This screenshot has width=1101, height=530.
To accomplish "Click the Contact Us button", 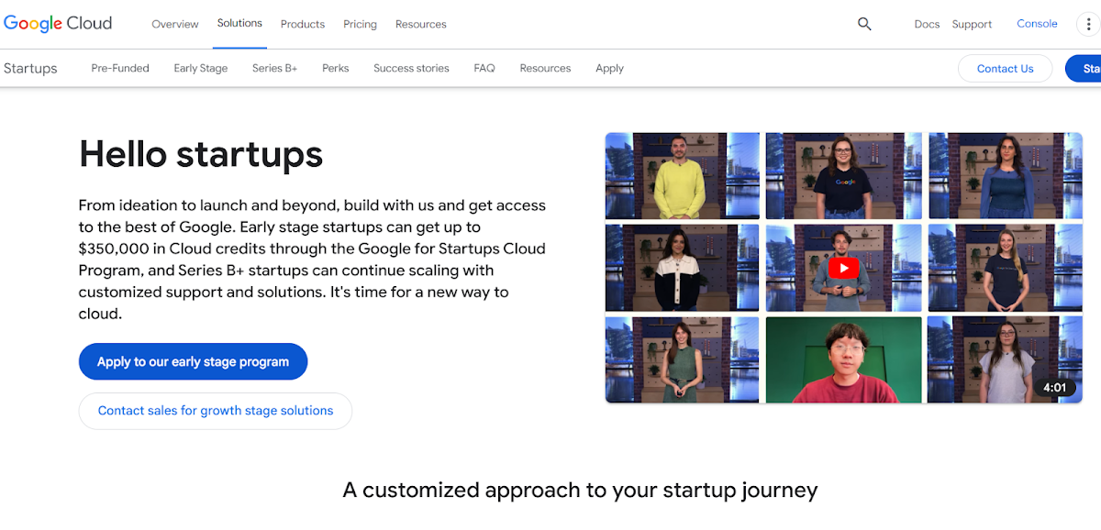I will [1005, 69].
